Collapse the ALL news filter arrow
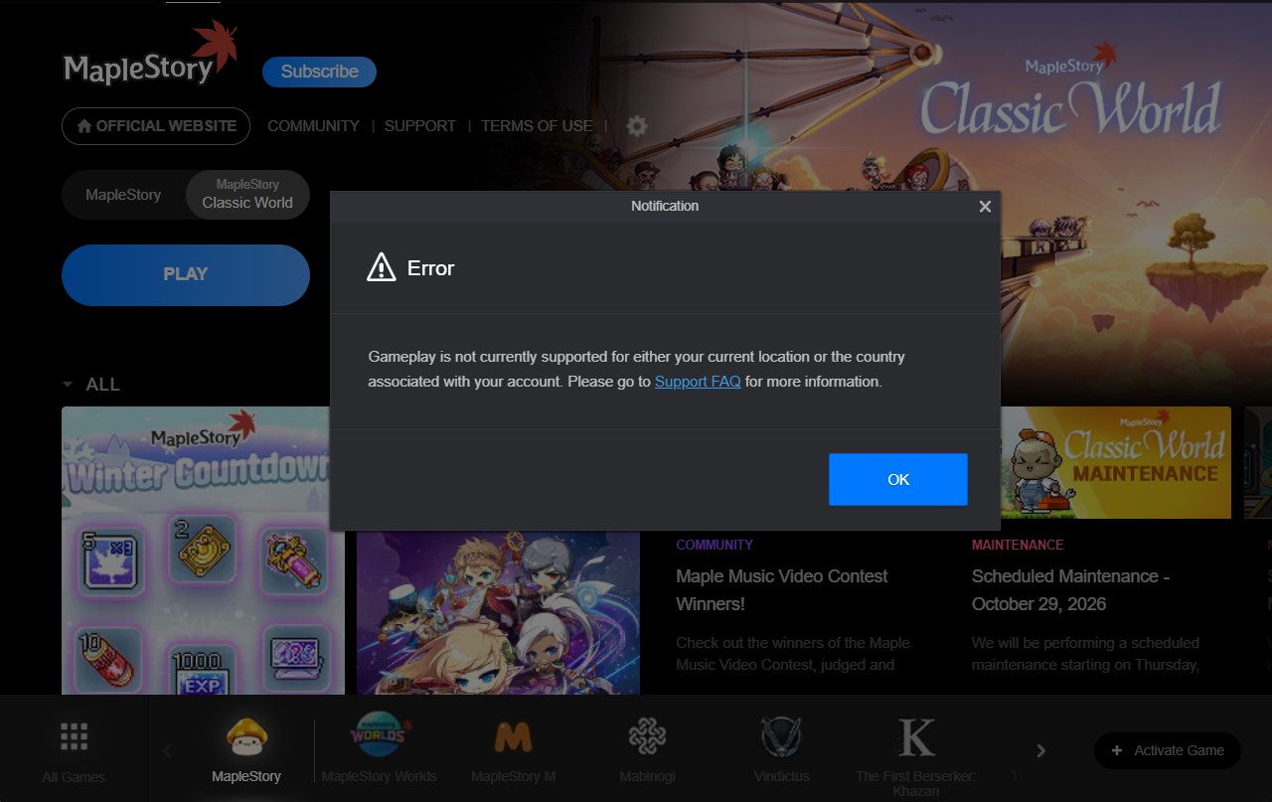 (68, 385)
